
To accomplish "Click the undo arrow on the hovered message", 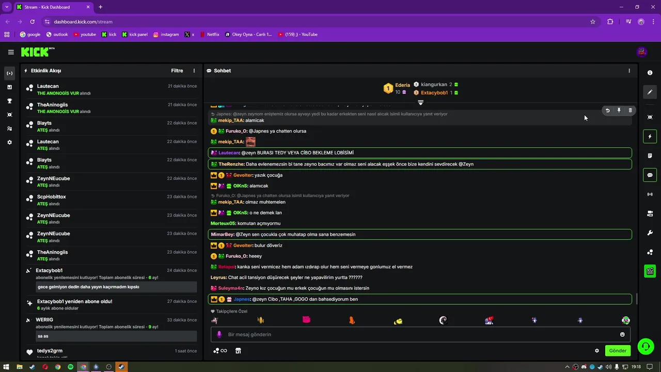I will (607, 111).
